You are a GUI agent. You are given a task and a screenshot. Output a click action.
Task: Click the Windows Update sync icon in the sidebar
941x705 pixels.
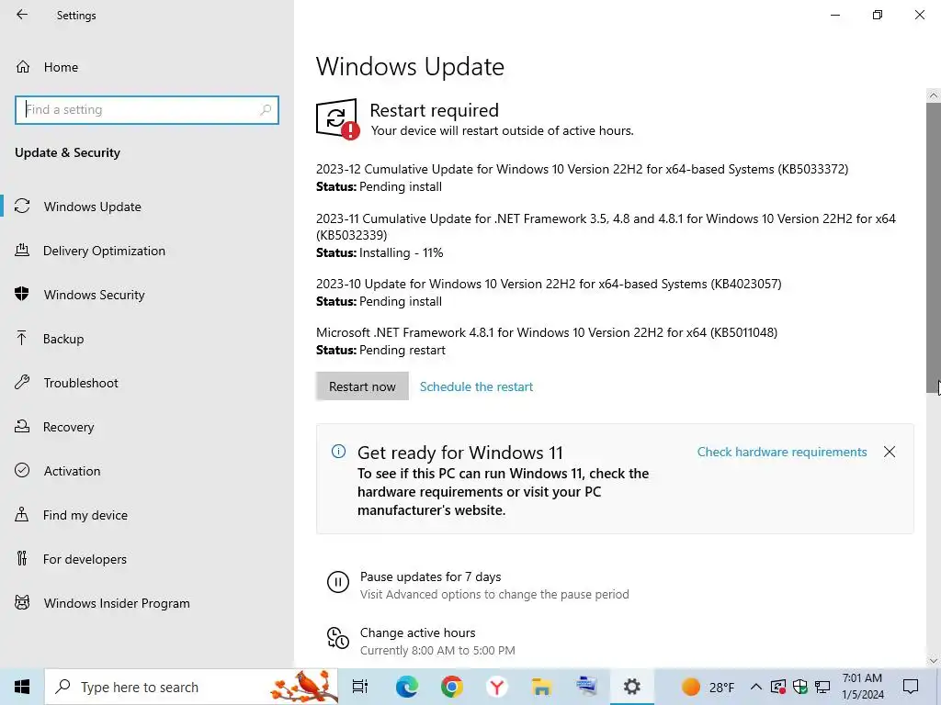(22, 207)
